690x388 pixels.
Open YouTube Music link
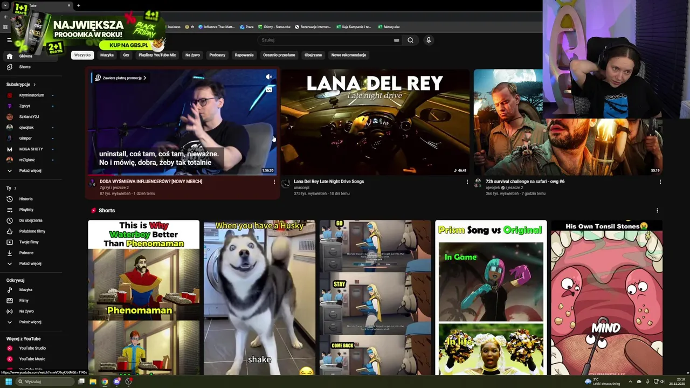(30, 359)
